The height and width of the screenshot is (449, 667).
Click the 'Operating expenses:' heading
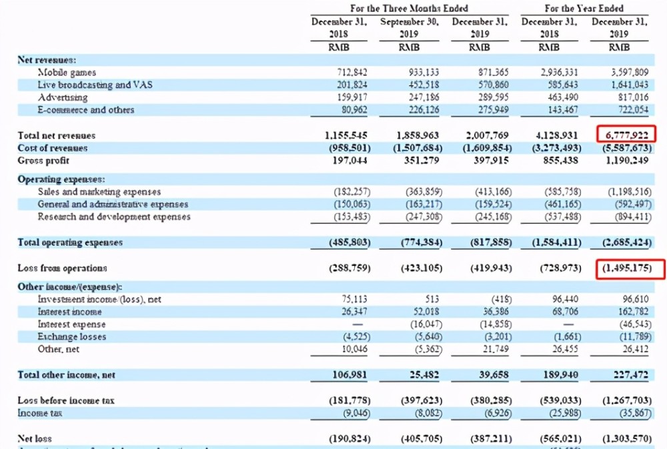pyautogui.click(x=61, y=179)
